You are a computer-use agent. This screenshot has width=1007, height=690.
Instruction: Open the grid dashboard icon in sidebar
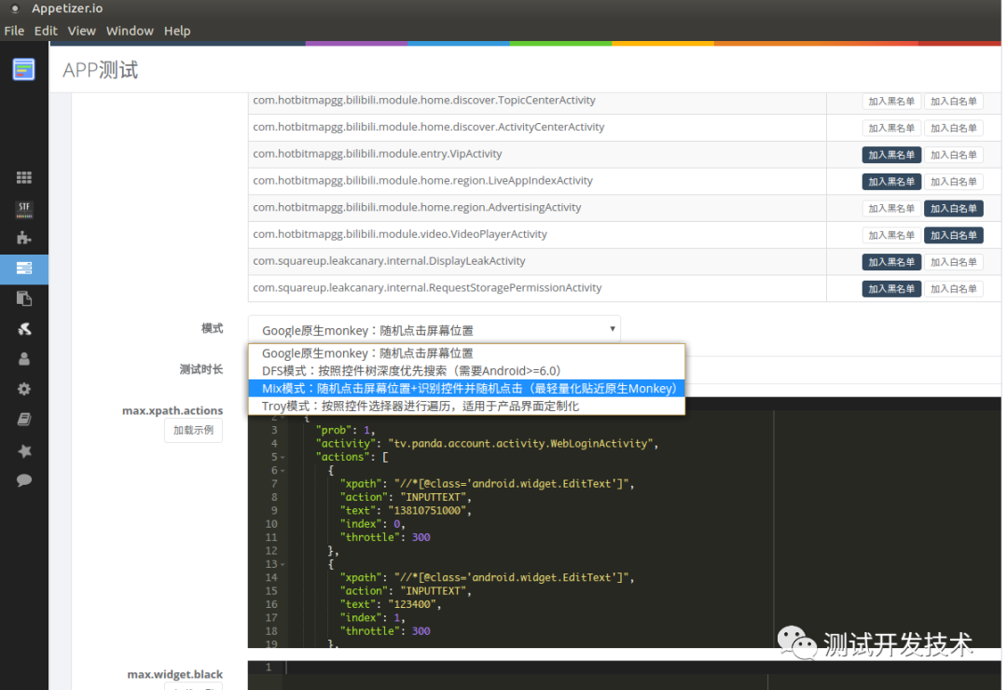(x=23, y=177)
